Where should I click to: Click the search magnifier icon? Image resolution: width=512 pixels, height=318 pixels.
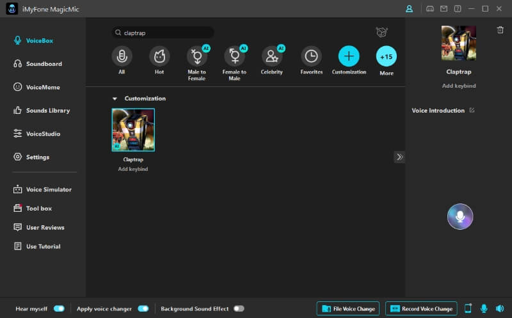pos(118,33)
